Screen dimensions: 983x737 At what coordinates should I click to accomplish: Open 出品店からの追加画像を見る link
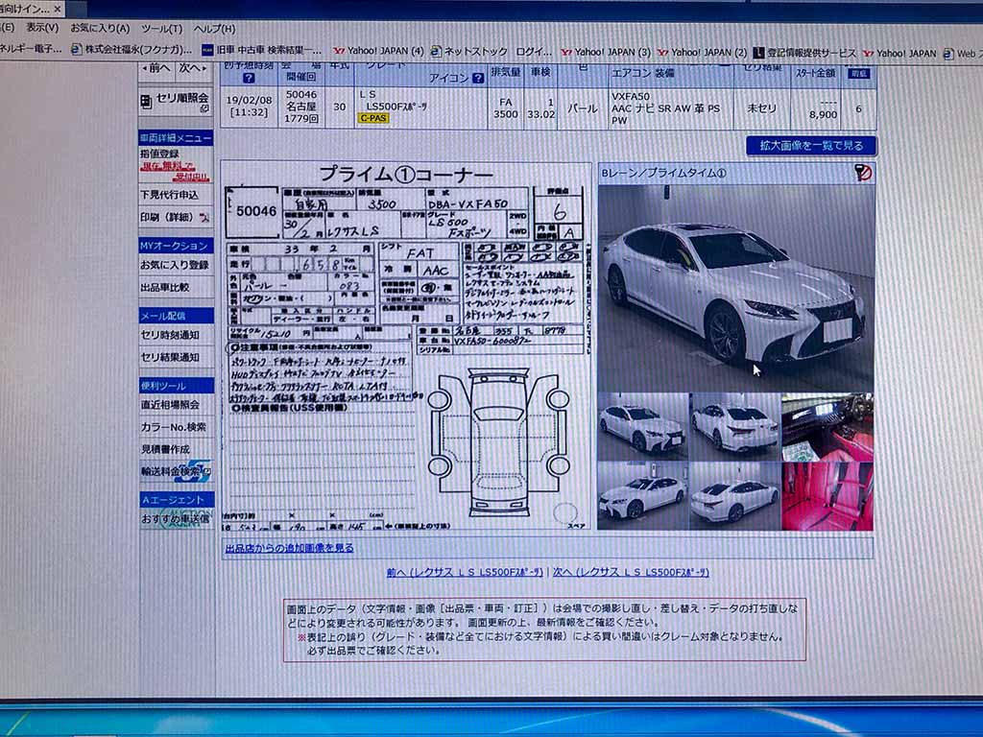click(289, 548)
